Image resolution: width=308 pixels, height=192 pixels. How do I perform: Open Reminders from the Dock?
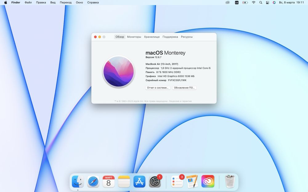coord(177,182)
